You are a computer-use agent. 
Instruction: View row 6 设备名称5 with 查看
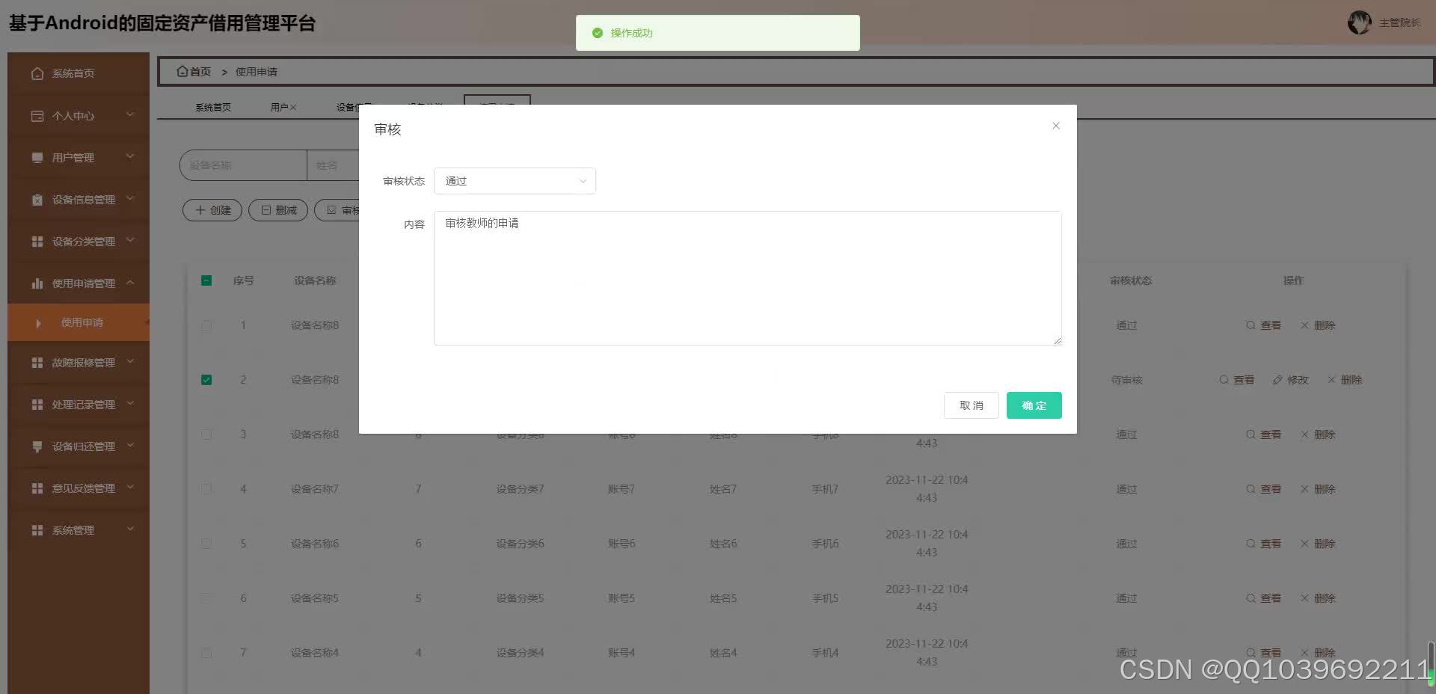(1263, 598)
